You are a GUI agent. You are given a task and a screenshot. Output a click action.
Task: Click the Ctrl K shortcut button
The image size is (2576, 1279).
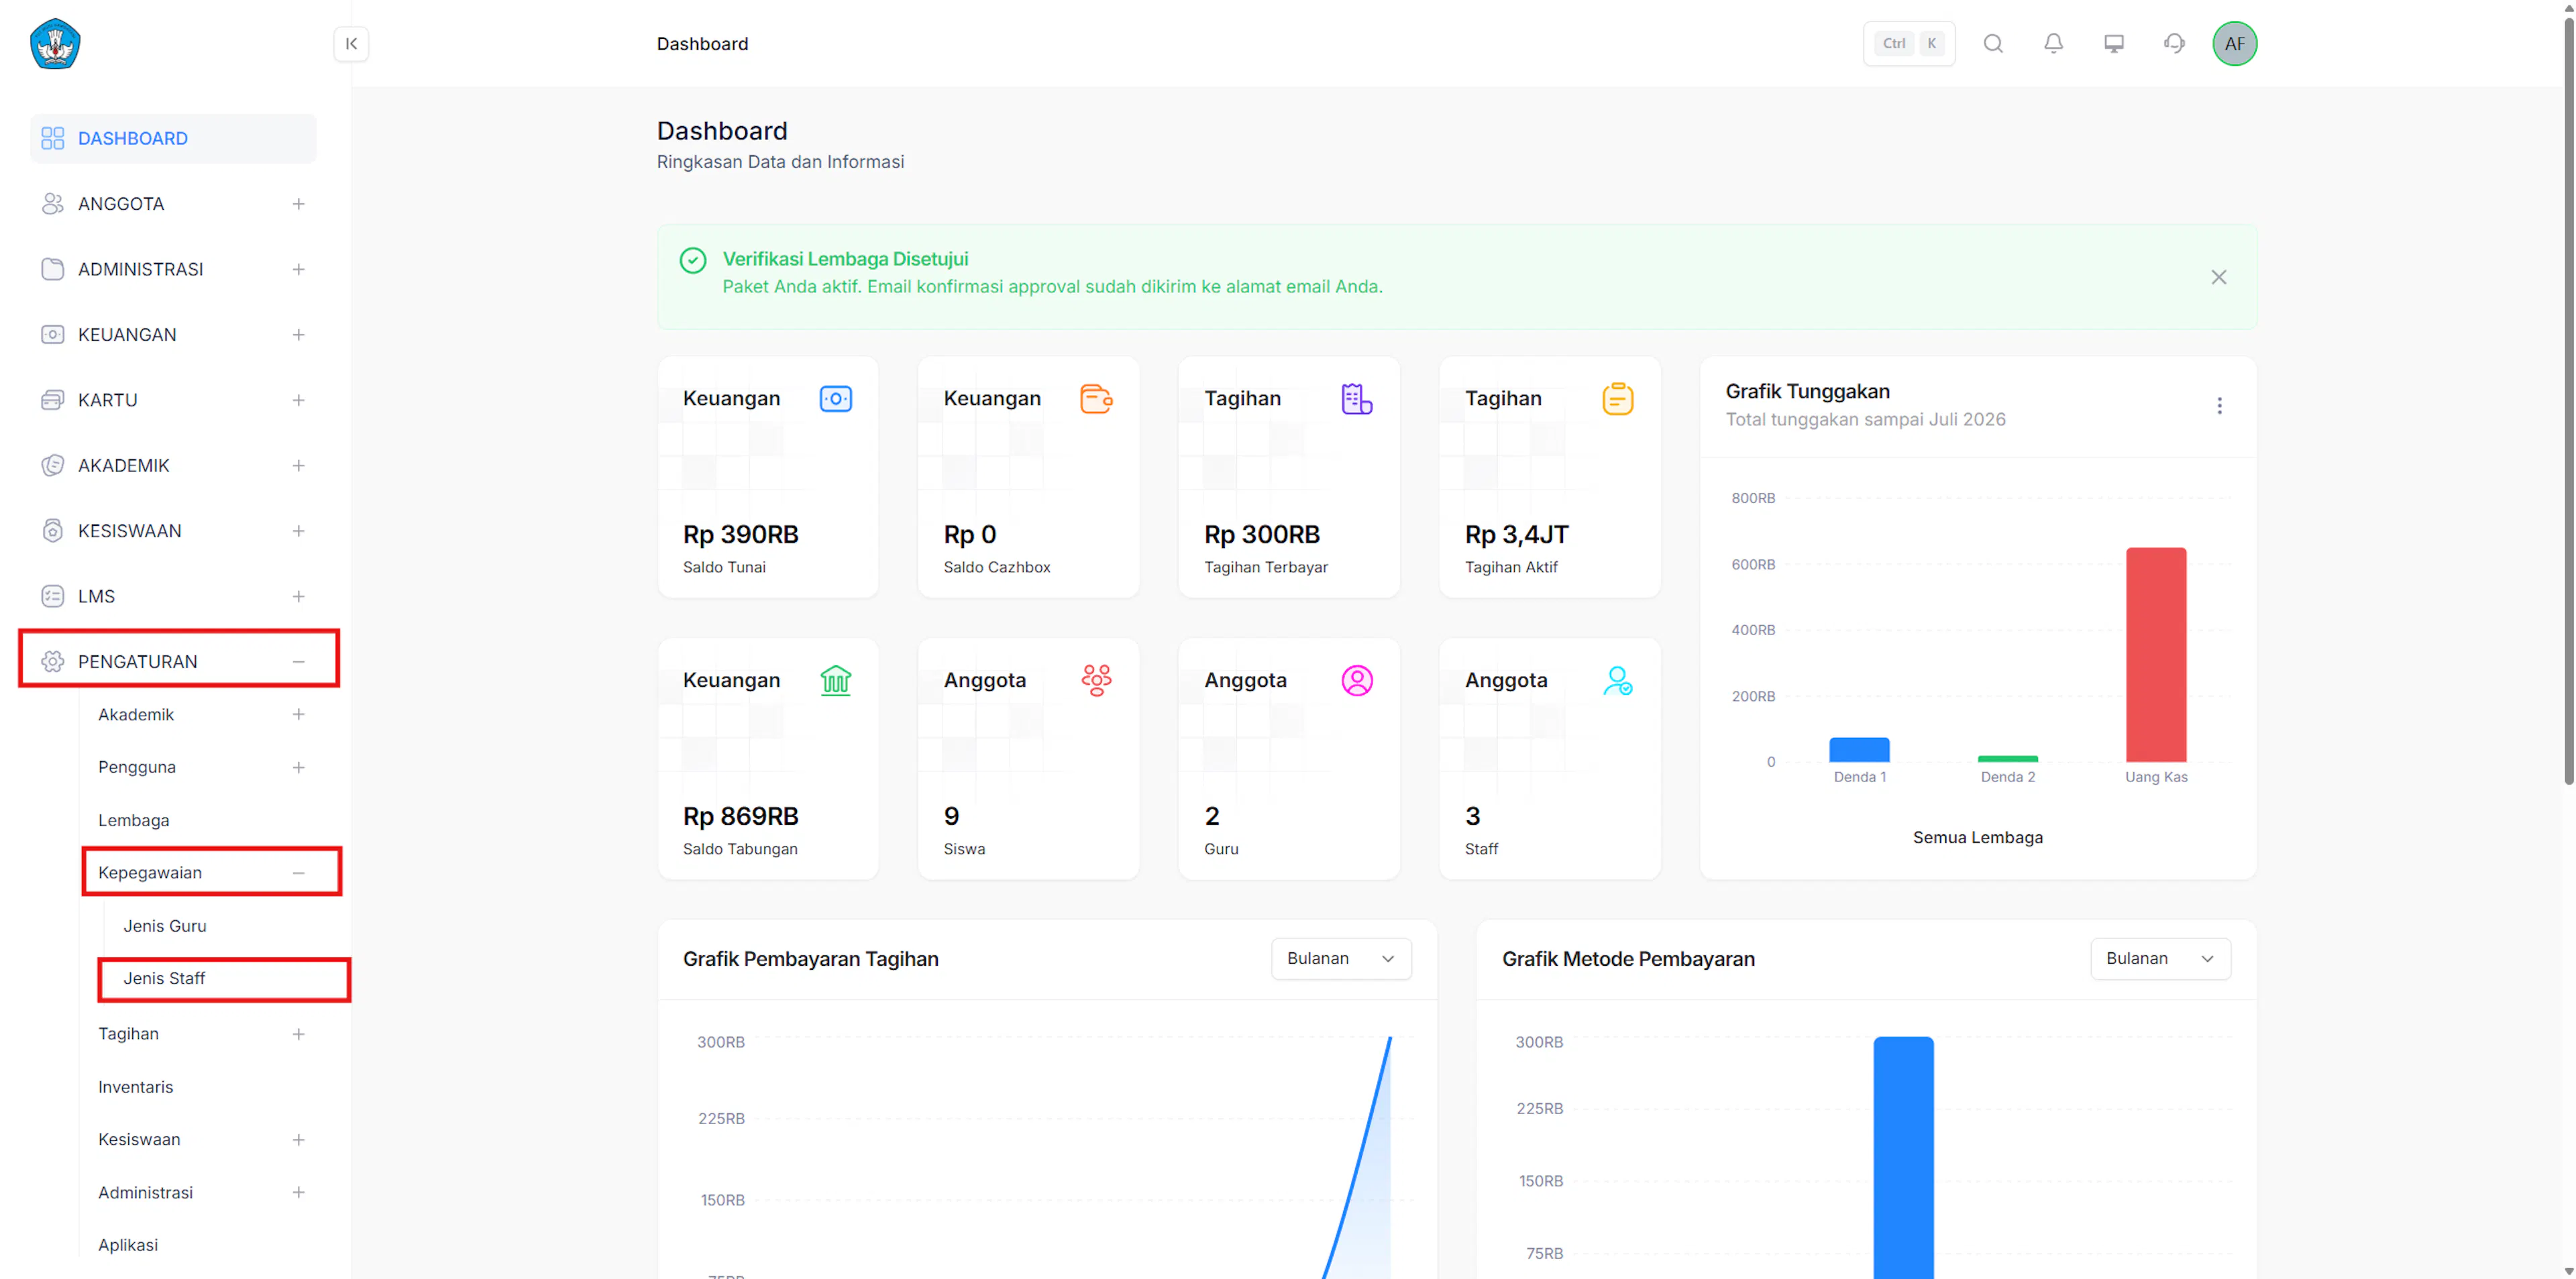click(1909, 44)
